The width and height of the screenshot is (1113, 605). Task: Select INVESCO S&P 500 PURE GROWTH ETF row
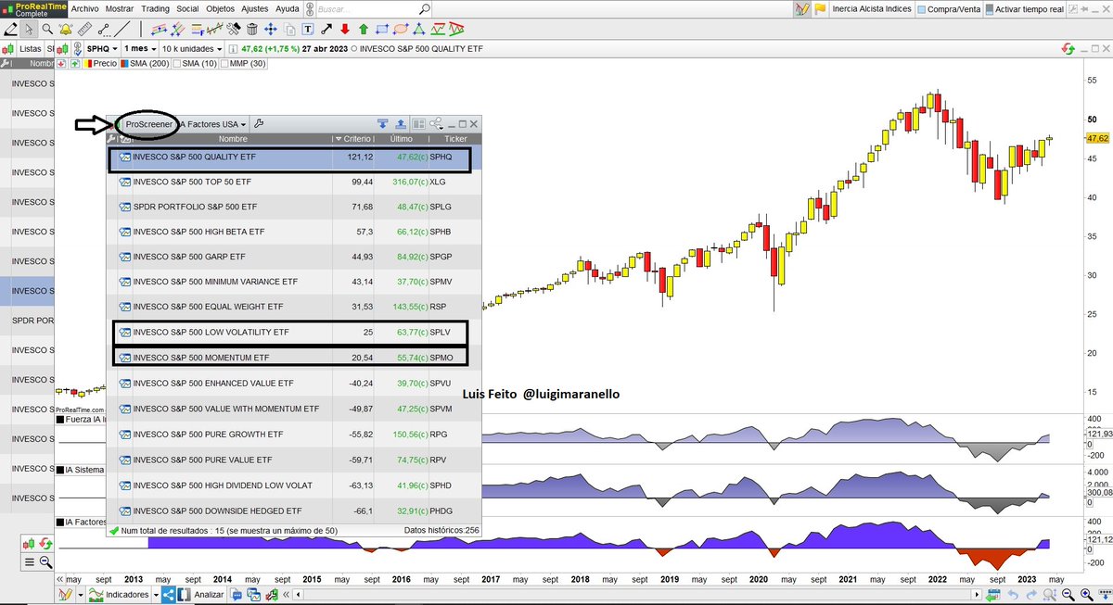point(294,434)
